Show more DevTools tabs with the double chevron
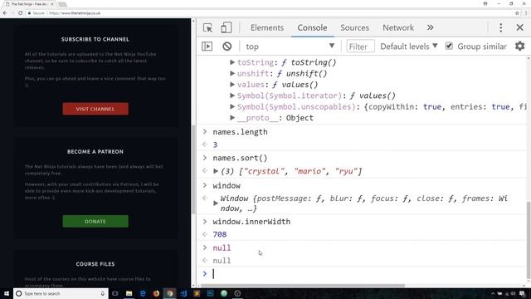This screenshot has width=531, height=299. pyautogui.click(x=430, y=27)
